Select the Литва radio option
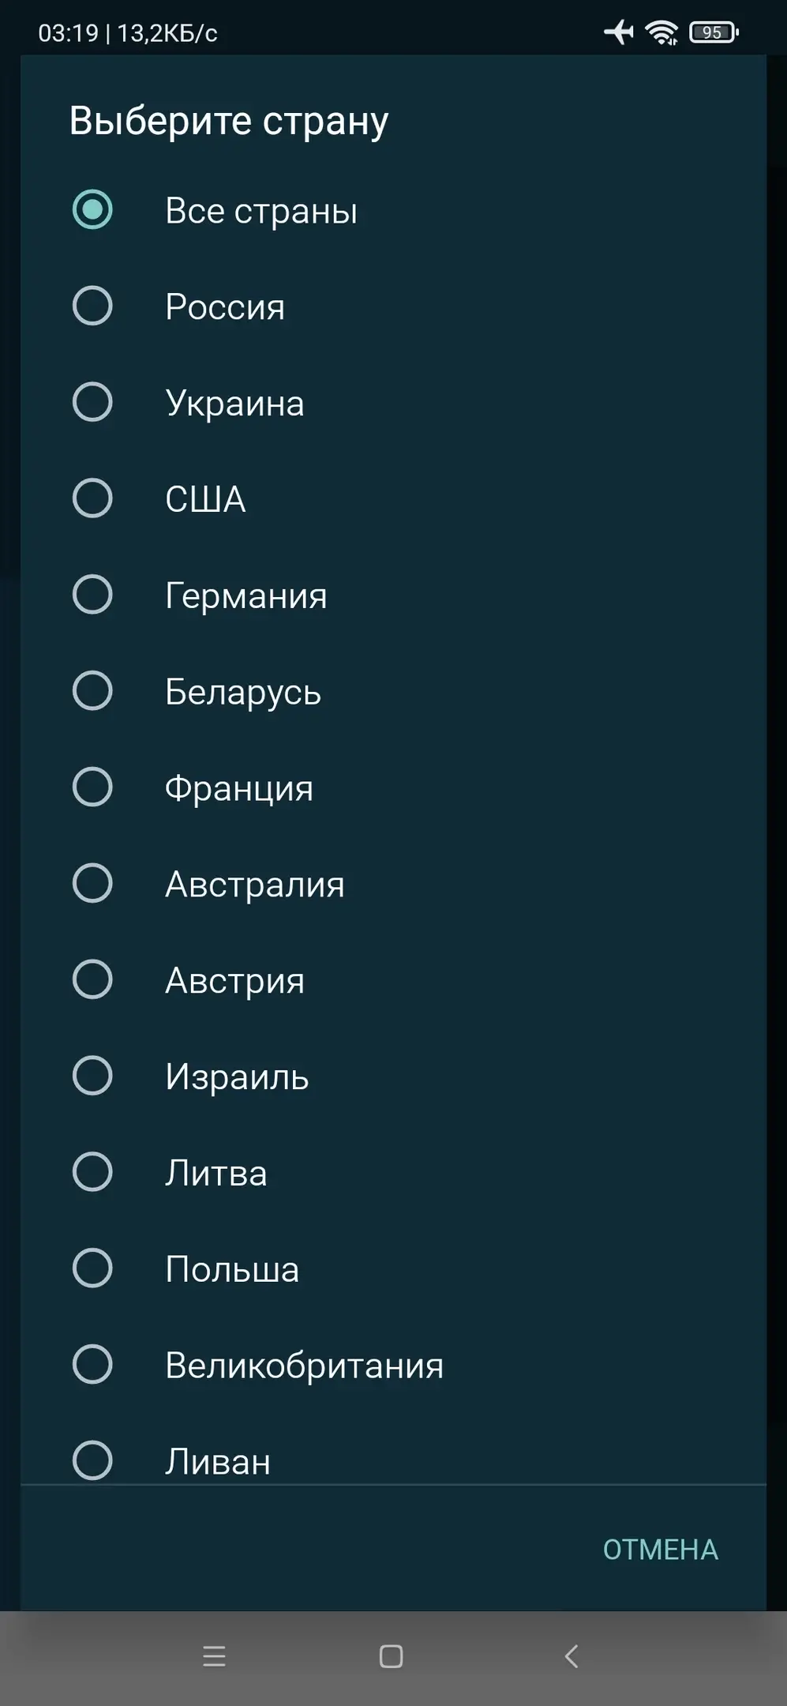Viewport: 787px width, 1706px height. click(x=92, y=1172)
